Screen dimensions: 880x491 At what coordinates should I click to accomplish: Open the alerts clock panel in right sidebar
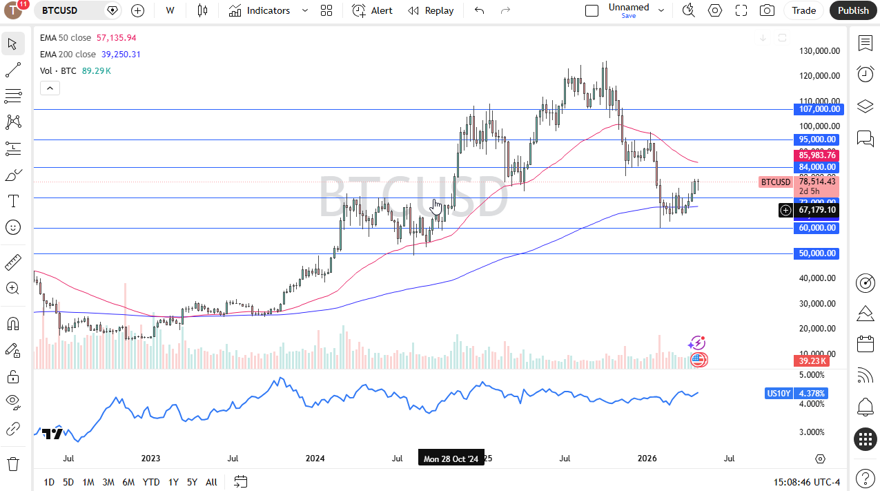coord(865,74)
